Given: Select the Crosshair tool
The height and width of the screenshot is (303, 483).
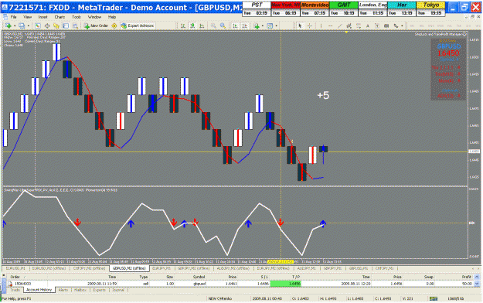Looking at the screenshot, I should (310, 26).
